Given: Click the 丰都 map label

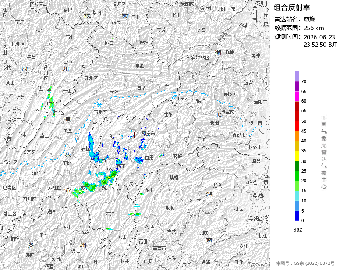Looking at the screenshot, I should (x=67, y=163).
